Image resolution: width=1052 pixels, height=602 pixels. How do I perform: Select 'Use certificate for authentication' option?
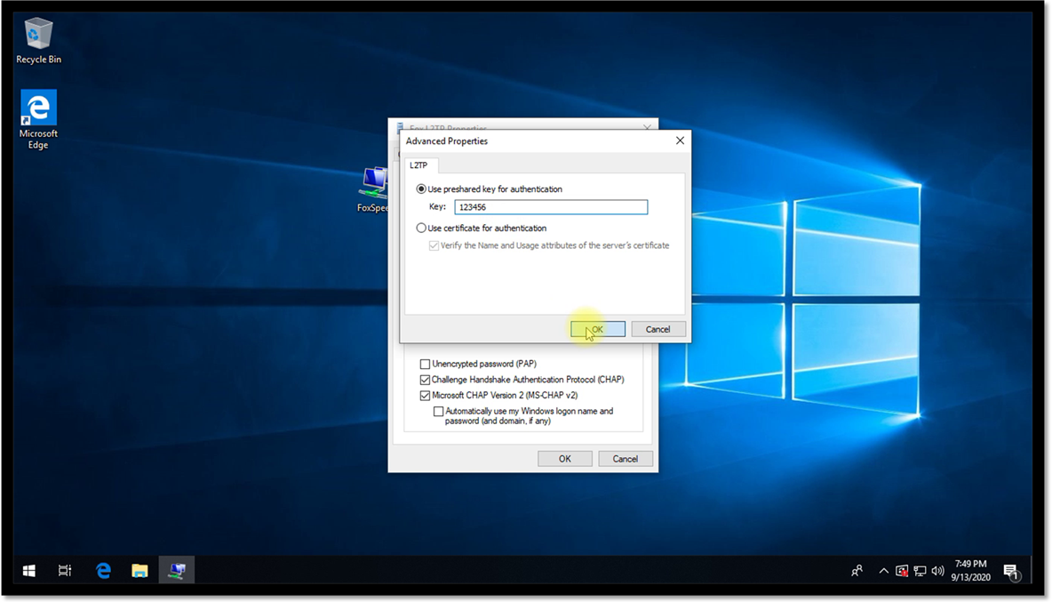point(422,229)
